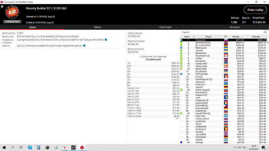Screen dimensions: 269x151
Task: Click flag next to Genikos7
Action: pos(226,82)
